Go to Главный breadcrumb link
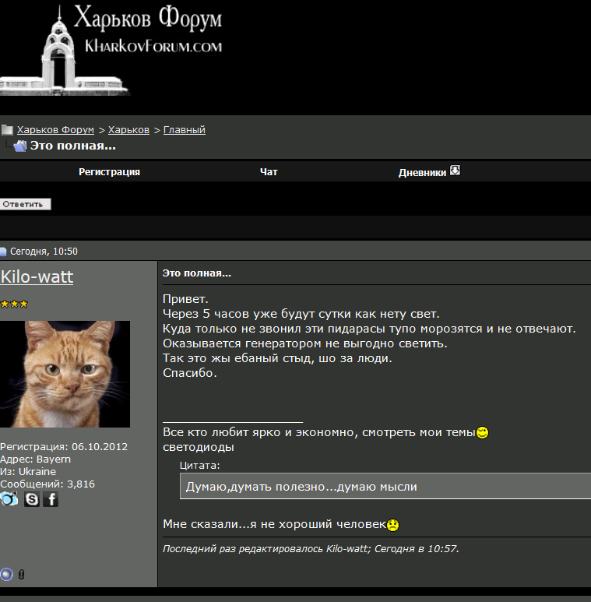This screenshot has width=591, height=602. (x=185, y=130)
